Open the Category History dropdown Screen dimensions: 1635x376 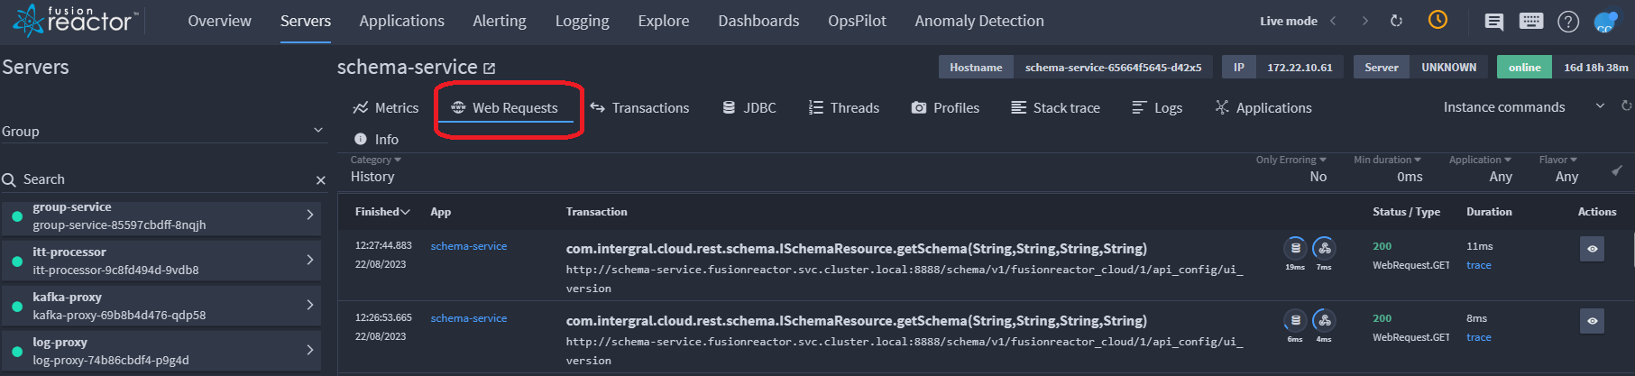(x=376, y=169)
